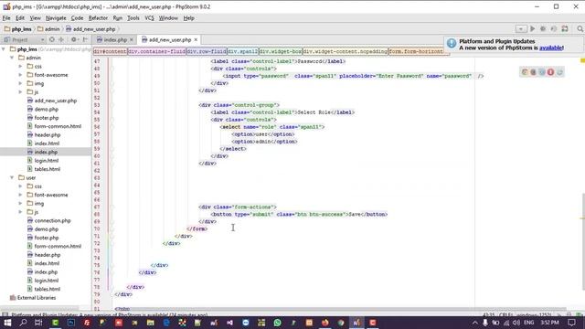
Task: Collapse the admin folder in project tree
Action: [x=12, y=58]
